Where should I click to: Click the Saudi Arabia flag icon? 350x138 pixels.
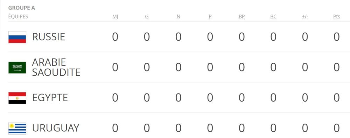[x=17, y=68]
